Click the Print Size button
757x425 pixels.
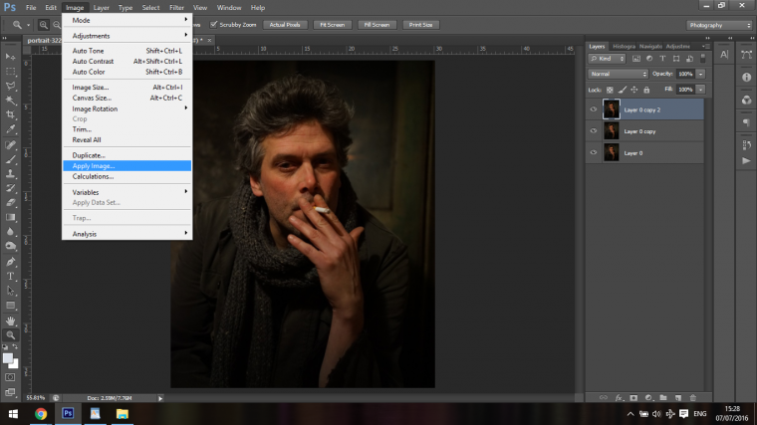point(420,25)
